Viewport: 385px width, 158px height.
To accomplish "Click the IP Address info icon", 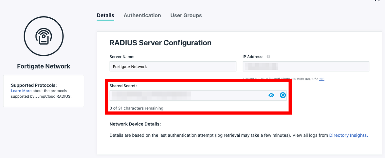I will tap(268, 56).
